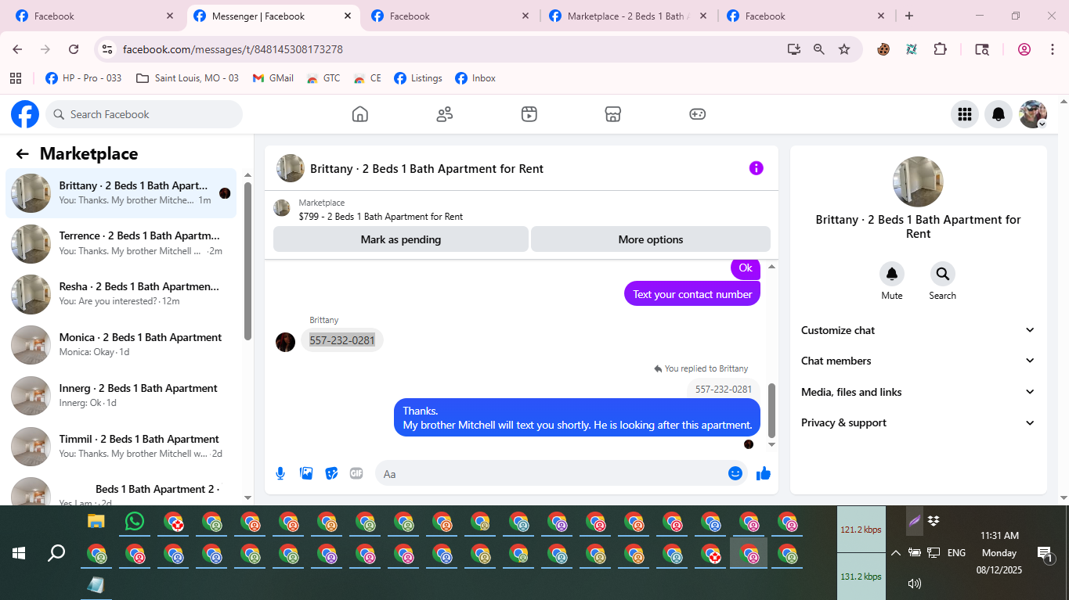Viewport: 1069px width, 600px height.
Task: Open the Terrence conversation
Action: click(121, 243)
